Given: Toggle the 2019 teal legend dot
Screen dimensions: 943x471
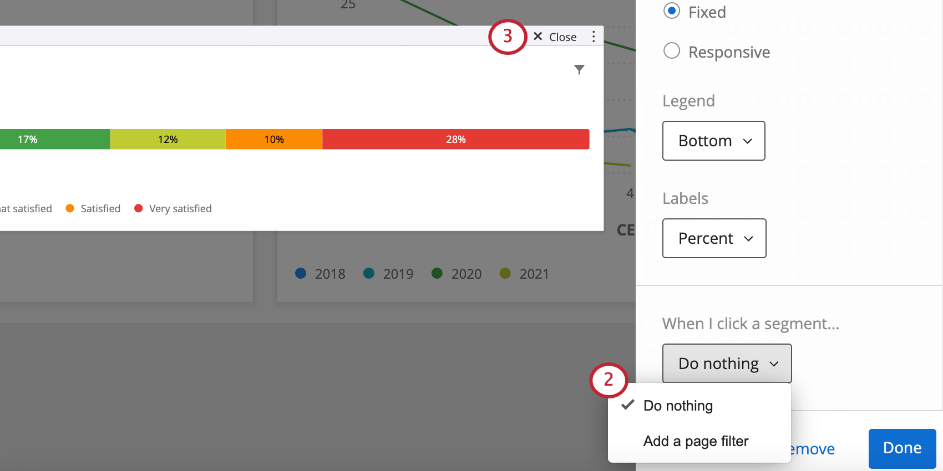Looking at the screenshot, I should [368, 274].
